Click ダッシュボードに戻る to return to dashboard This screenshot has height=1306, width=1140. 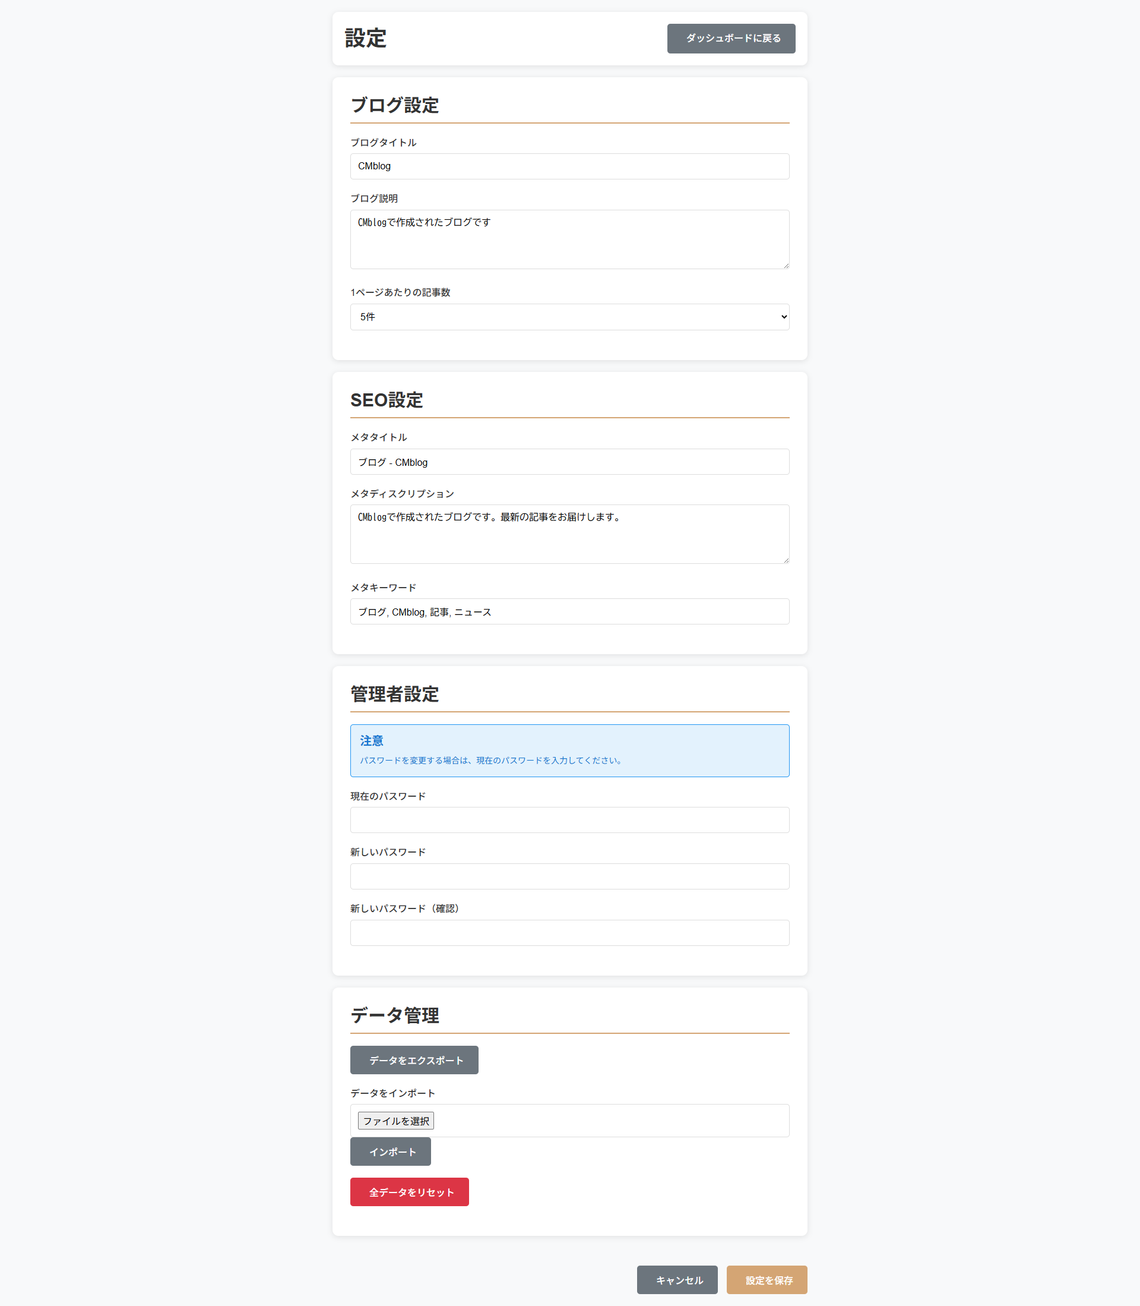(730, 38)
